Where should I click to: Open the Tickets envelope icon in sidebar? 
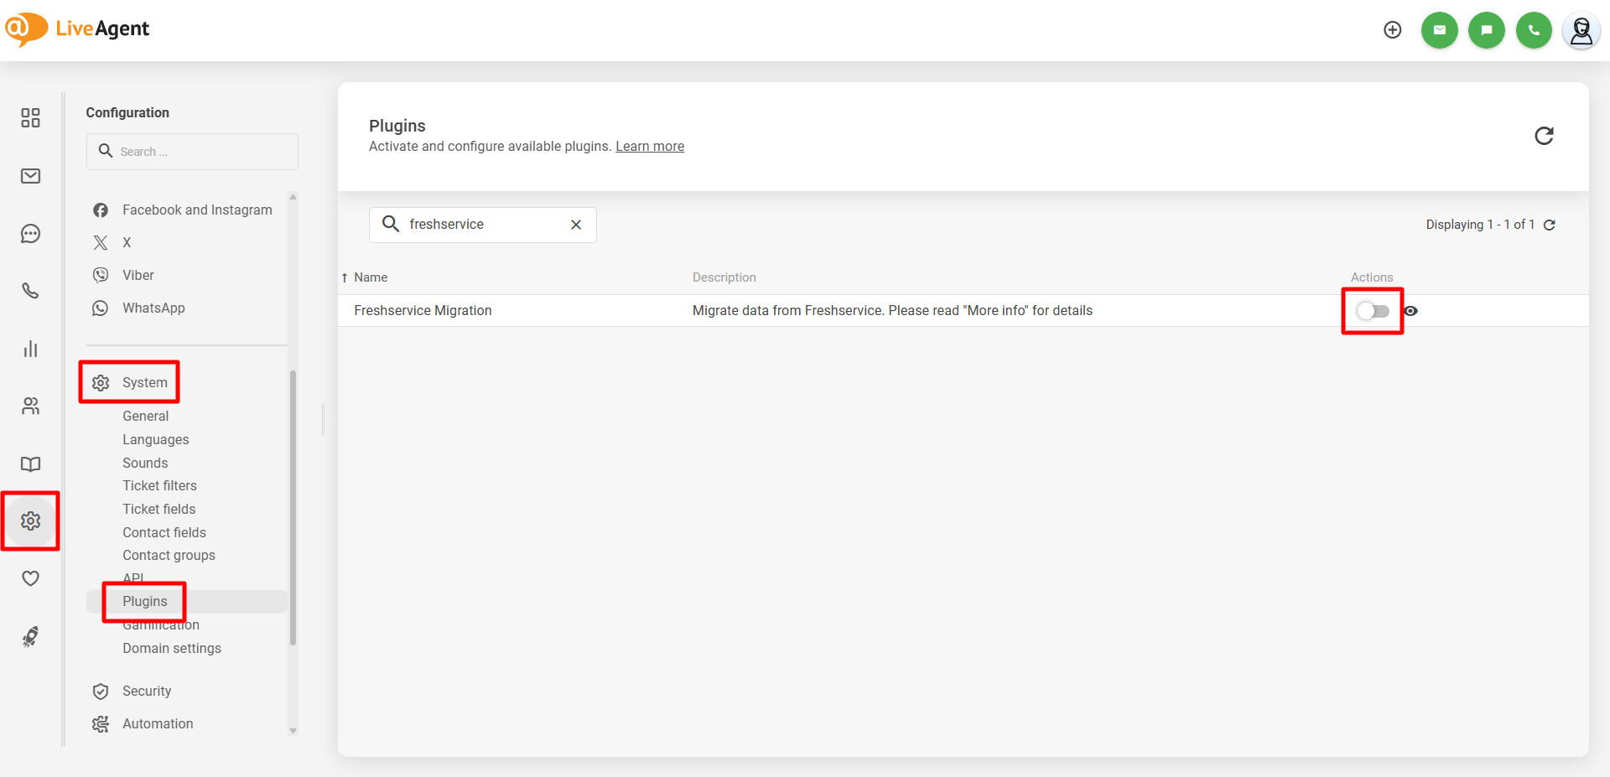(x=30, y=176)
